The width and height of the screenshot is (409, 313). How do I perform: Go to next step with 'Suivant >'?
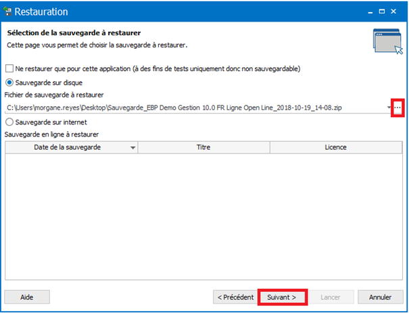283,297
